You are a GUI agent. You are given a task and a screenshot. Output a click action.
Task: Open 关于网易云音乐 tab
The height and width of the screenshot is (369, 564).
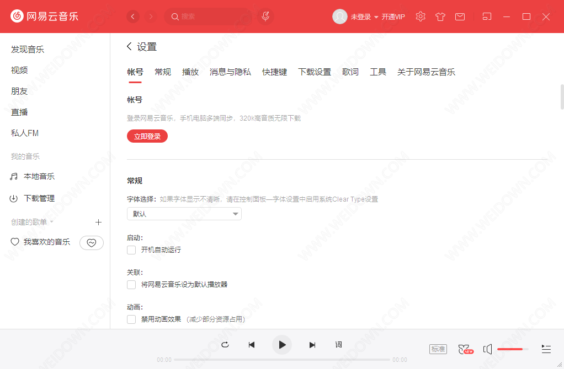pos(426,72)
